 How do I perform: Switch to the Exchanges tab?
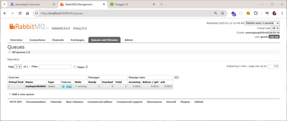pyautogui.click(x=77, y=40)
